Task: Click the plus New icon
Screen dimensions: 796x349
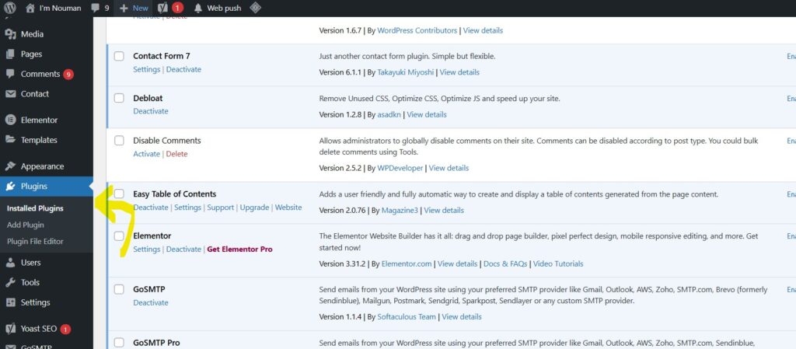Action: pos(124,8)
